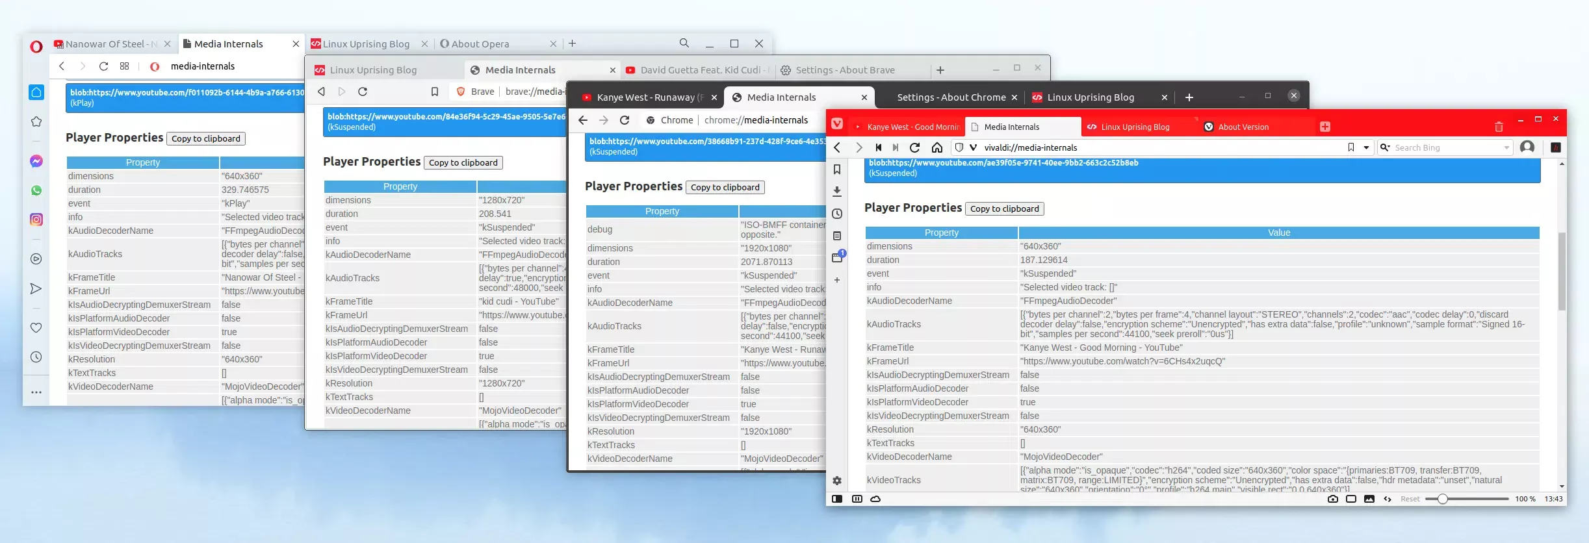Add a new tab in Vivaldi

[x=1324, y=127]
